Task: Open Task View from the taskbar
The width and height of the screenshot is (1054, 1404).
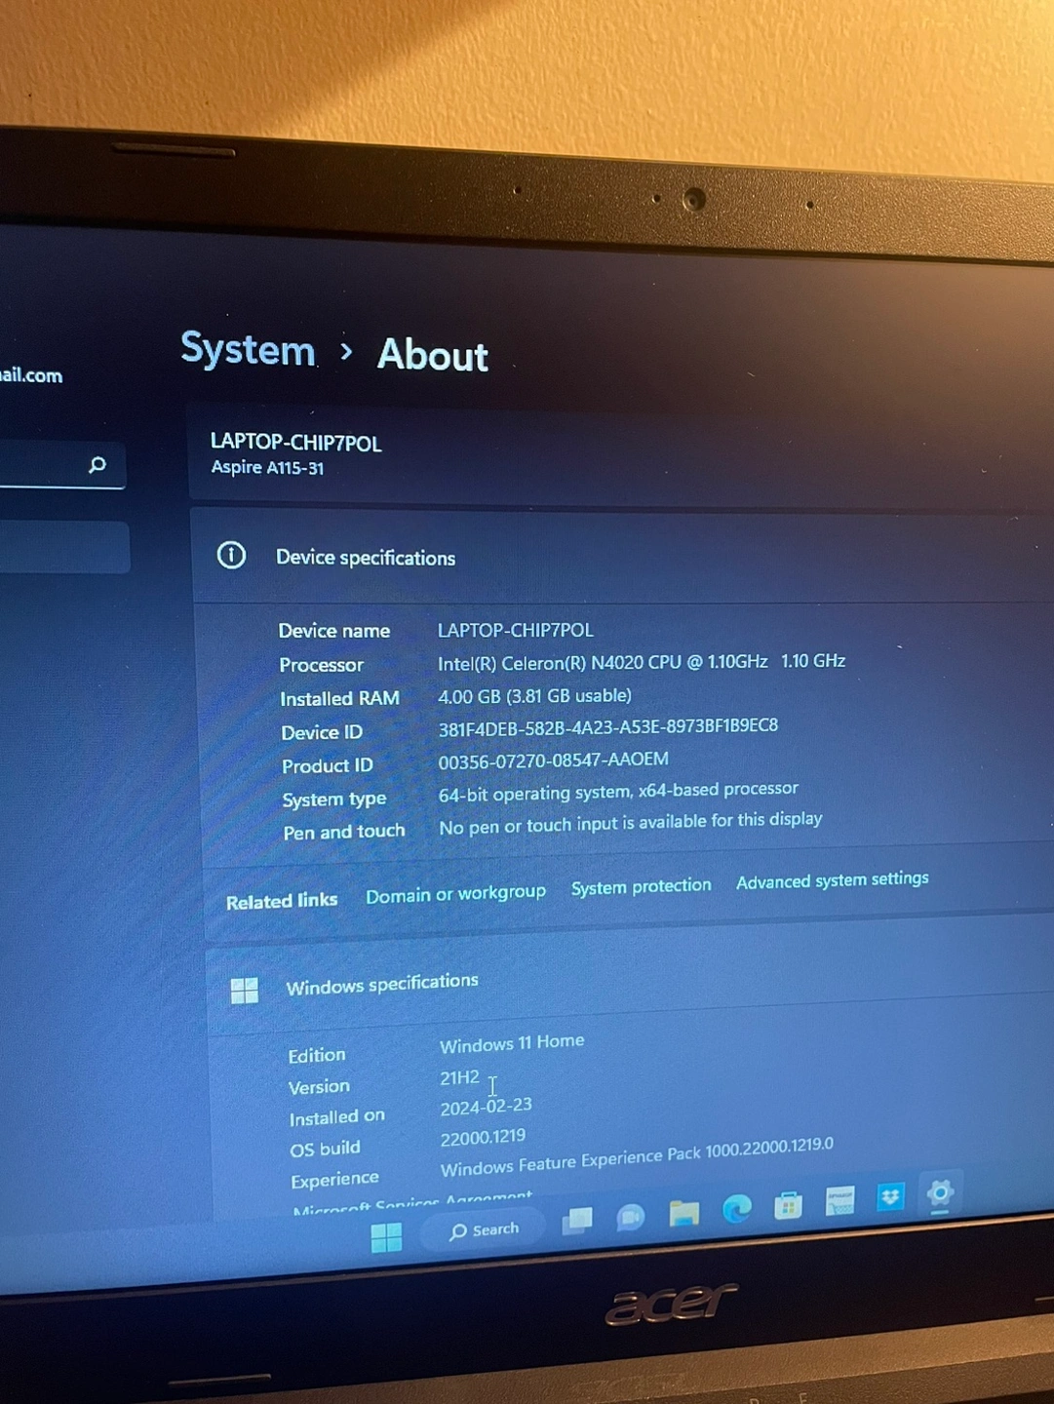Action: tap(577, 1220)
